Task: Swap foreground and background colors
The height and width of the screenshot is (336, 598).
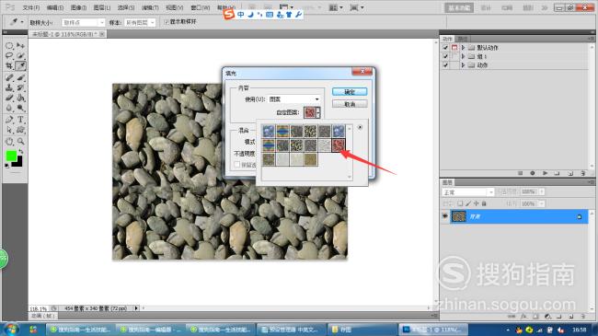Action: tap(21, 152)
